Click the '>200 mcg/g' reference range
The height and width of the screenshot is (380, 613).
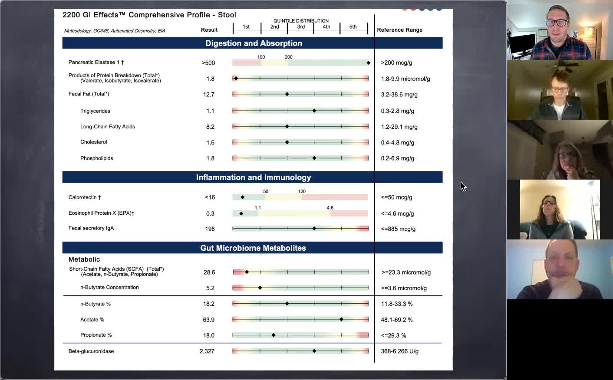point(396,63)
